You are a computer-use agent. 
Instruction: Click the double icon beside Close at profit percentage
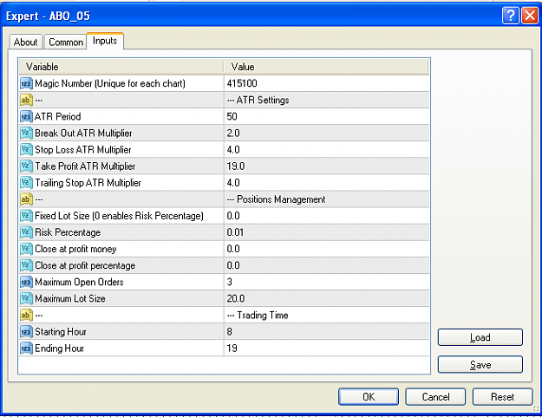(26, 265)
